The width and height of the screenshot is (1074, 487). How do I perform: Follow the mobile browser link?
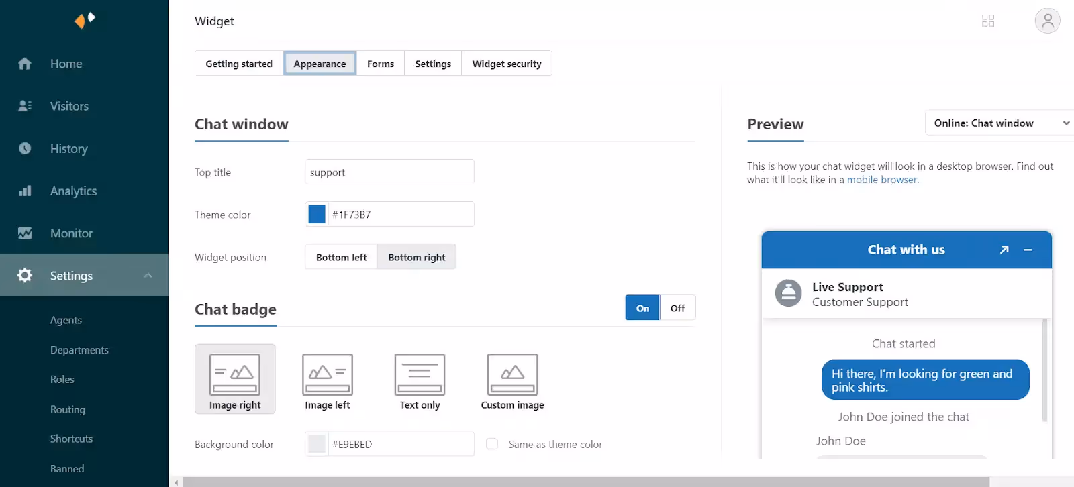point(881,180)
